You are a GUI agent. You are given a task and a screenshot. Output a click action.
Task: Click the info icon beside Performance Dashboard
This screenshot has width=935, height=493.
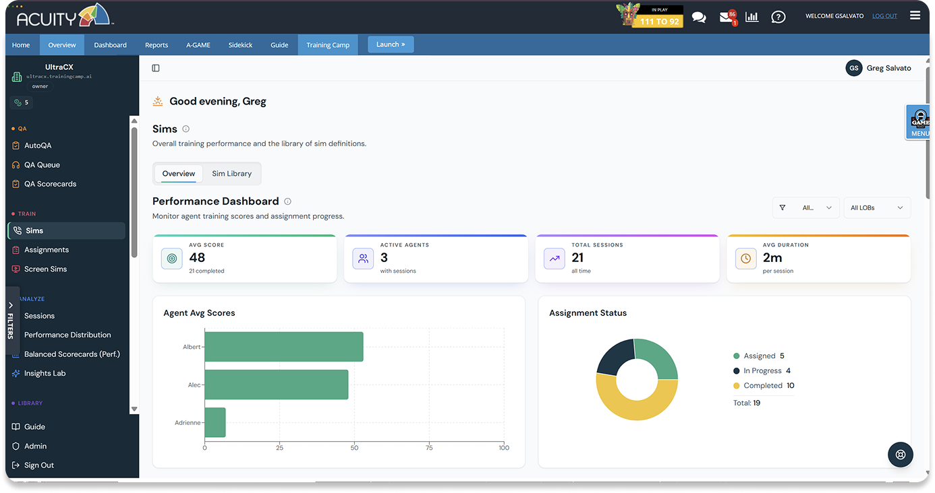tap(287, 201)
